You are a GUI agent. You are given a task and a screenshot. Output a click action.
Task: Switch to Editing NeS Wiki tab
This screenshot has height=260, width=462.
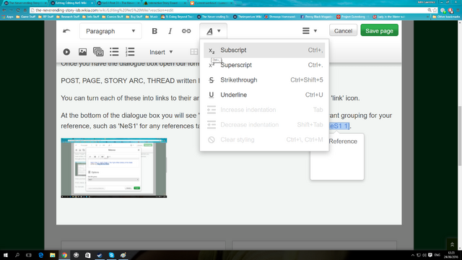coord(71,3)
